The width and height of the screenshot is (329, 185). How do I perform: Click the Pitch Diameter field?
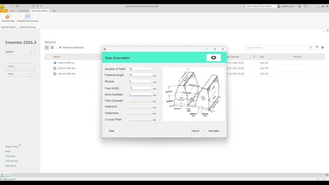coord(140,100)
